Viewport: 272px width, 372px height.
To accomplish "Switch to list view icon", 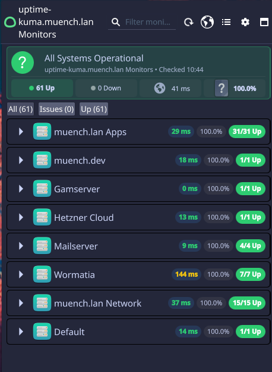I will 226,22.
